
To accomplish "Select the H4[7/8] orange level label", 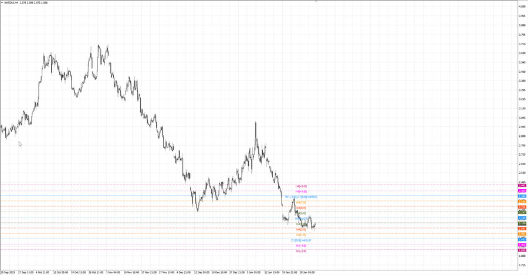I will coord(301,202).
